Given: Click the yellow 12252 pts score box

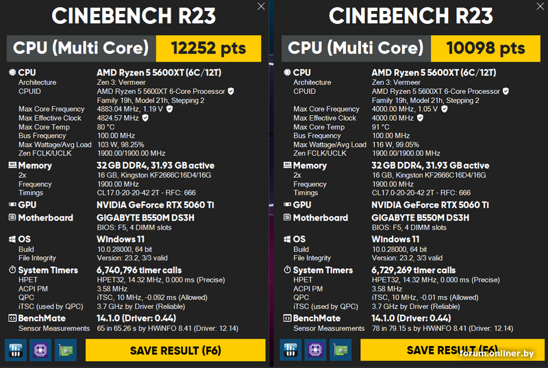Looking at the screenshot, I should coord(209,49).
